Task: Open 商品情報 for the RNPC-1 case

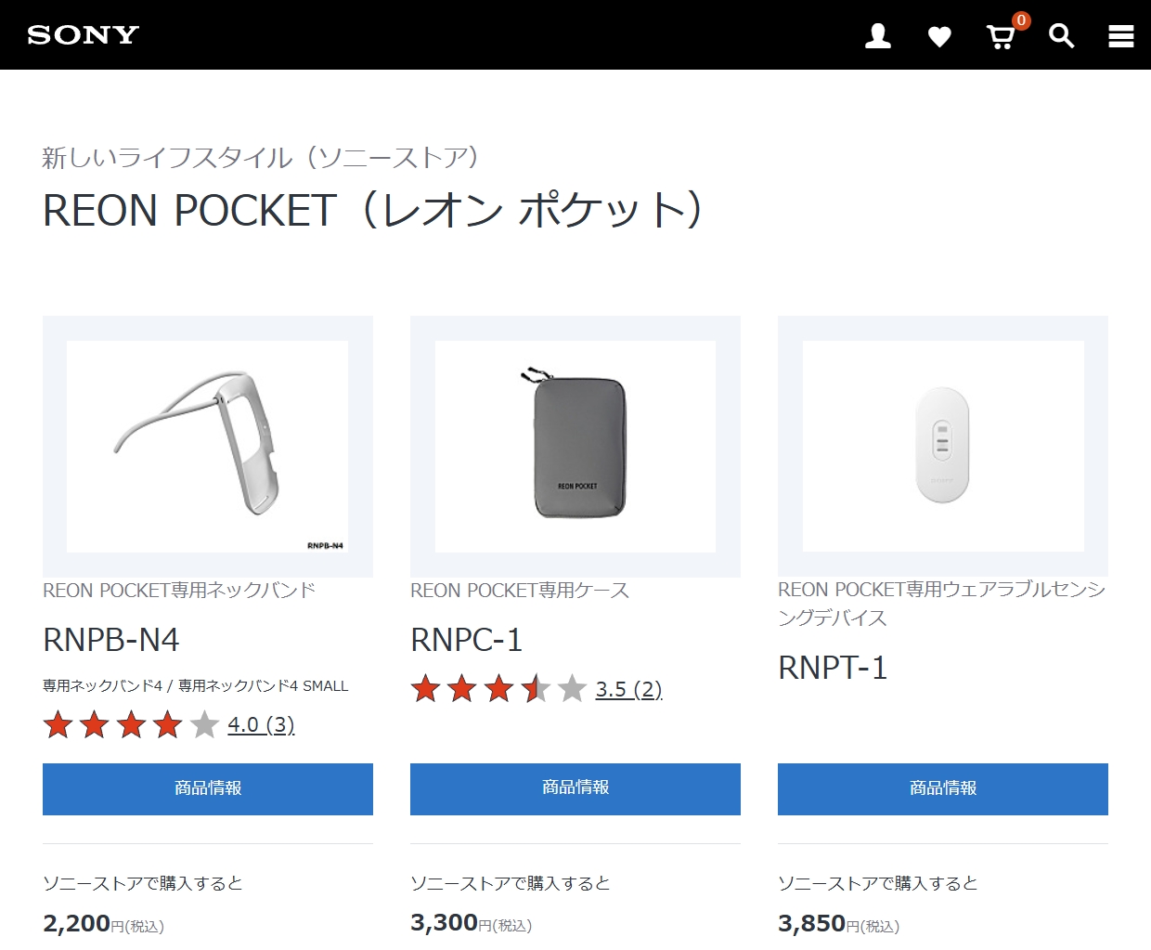Action: pos(575,788)
